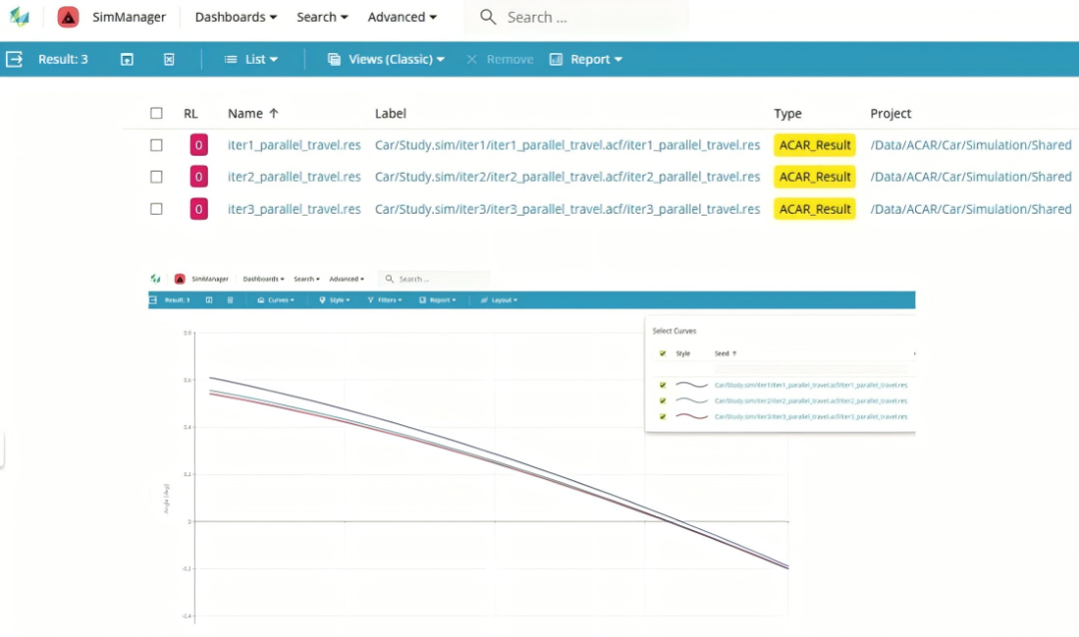Click the clear-basket icon in lower viewer toolbar
The height and width of the screenshot is (637, 1079).
pos(230,300)
